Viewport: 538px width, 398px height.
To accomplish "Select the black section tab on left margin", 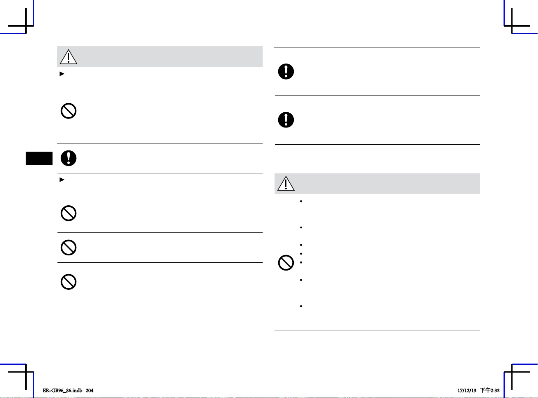I will click(39, 158).
